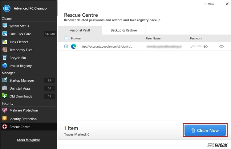Click the Advanced PC Cleanup logo icon

pyautogui.click(x=7, y=8)
